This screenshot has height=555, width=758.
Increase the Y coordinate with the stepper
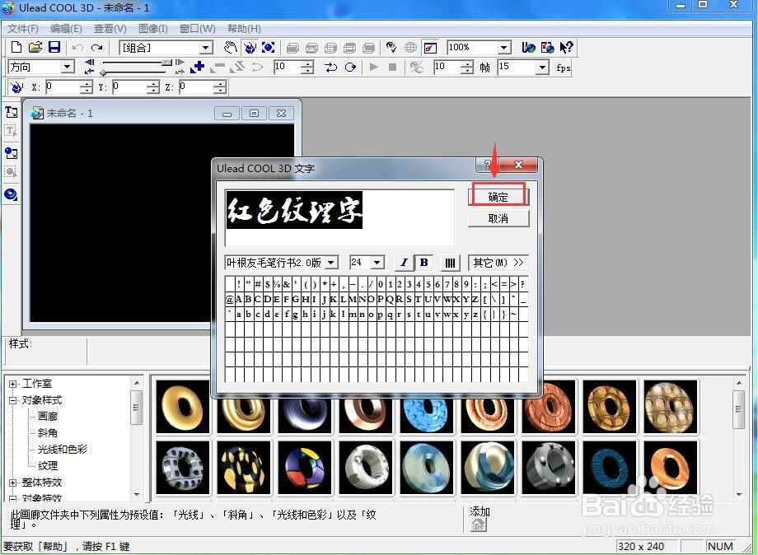(x=152, y=84)
